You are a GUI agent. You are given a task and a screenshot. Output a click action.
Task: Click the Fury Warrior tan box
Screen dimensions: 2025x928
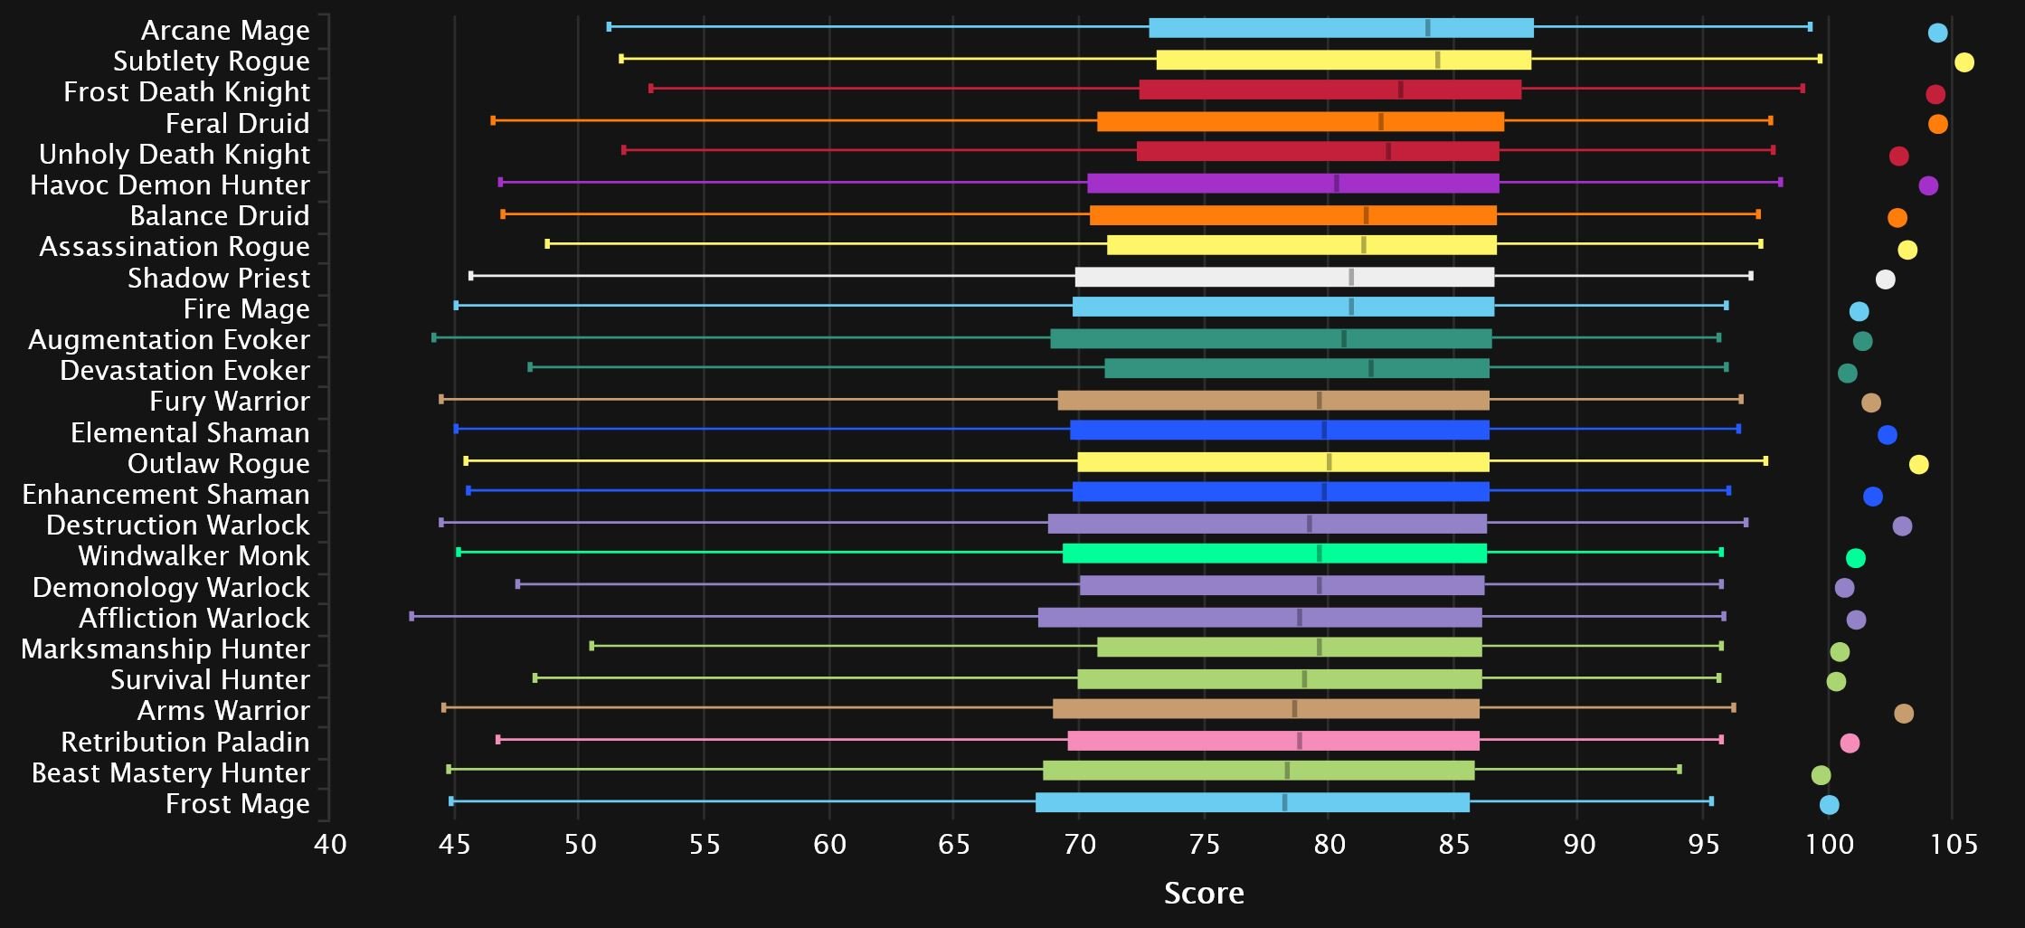(1273, 401)
